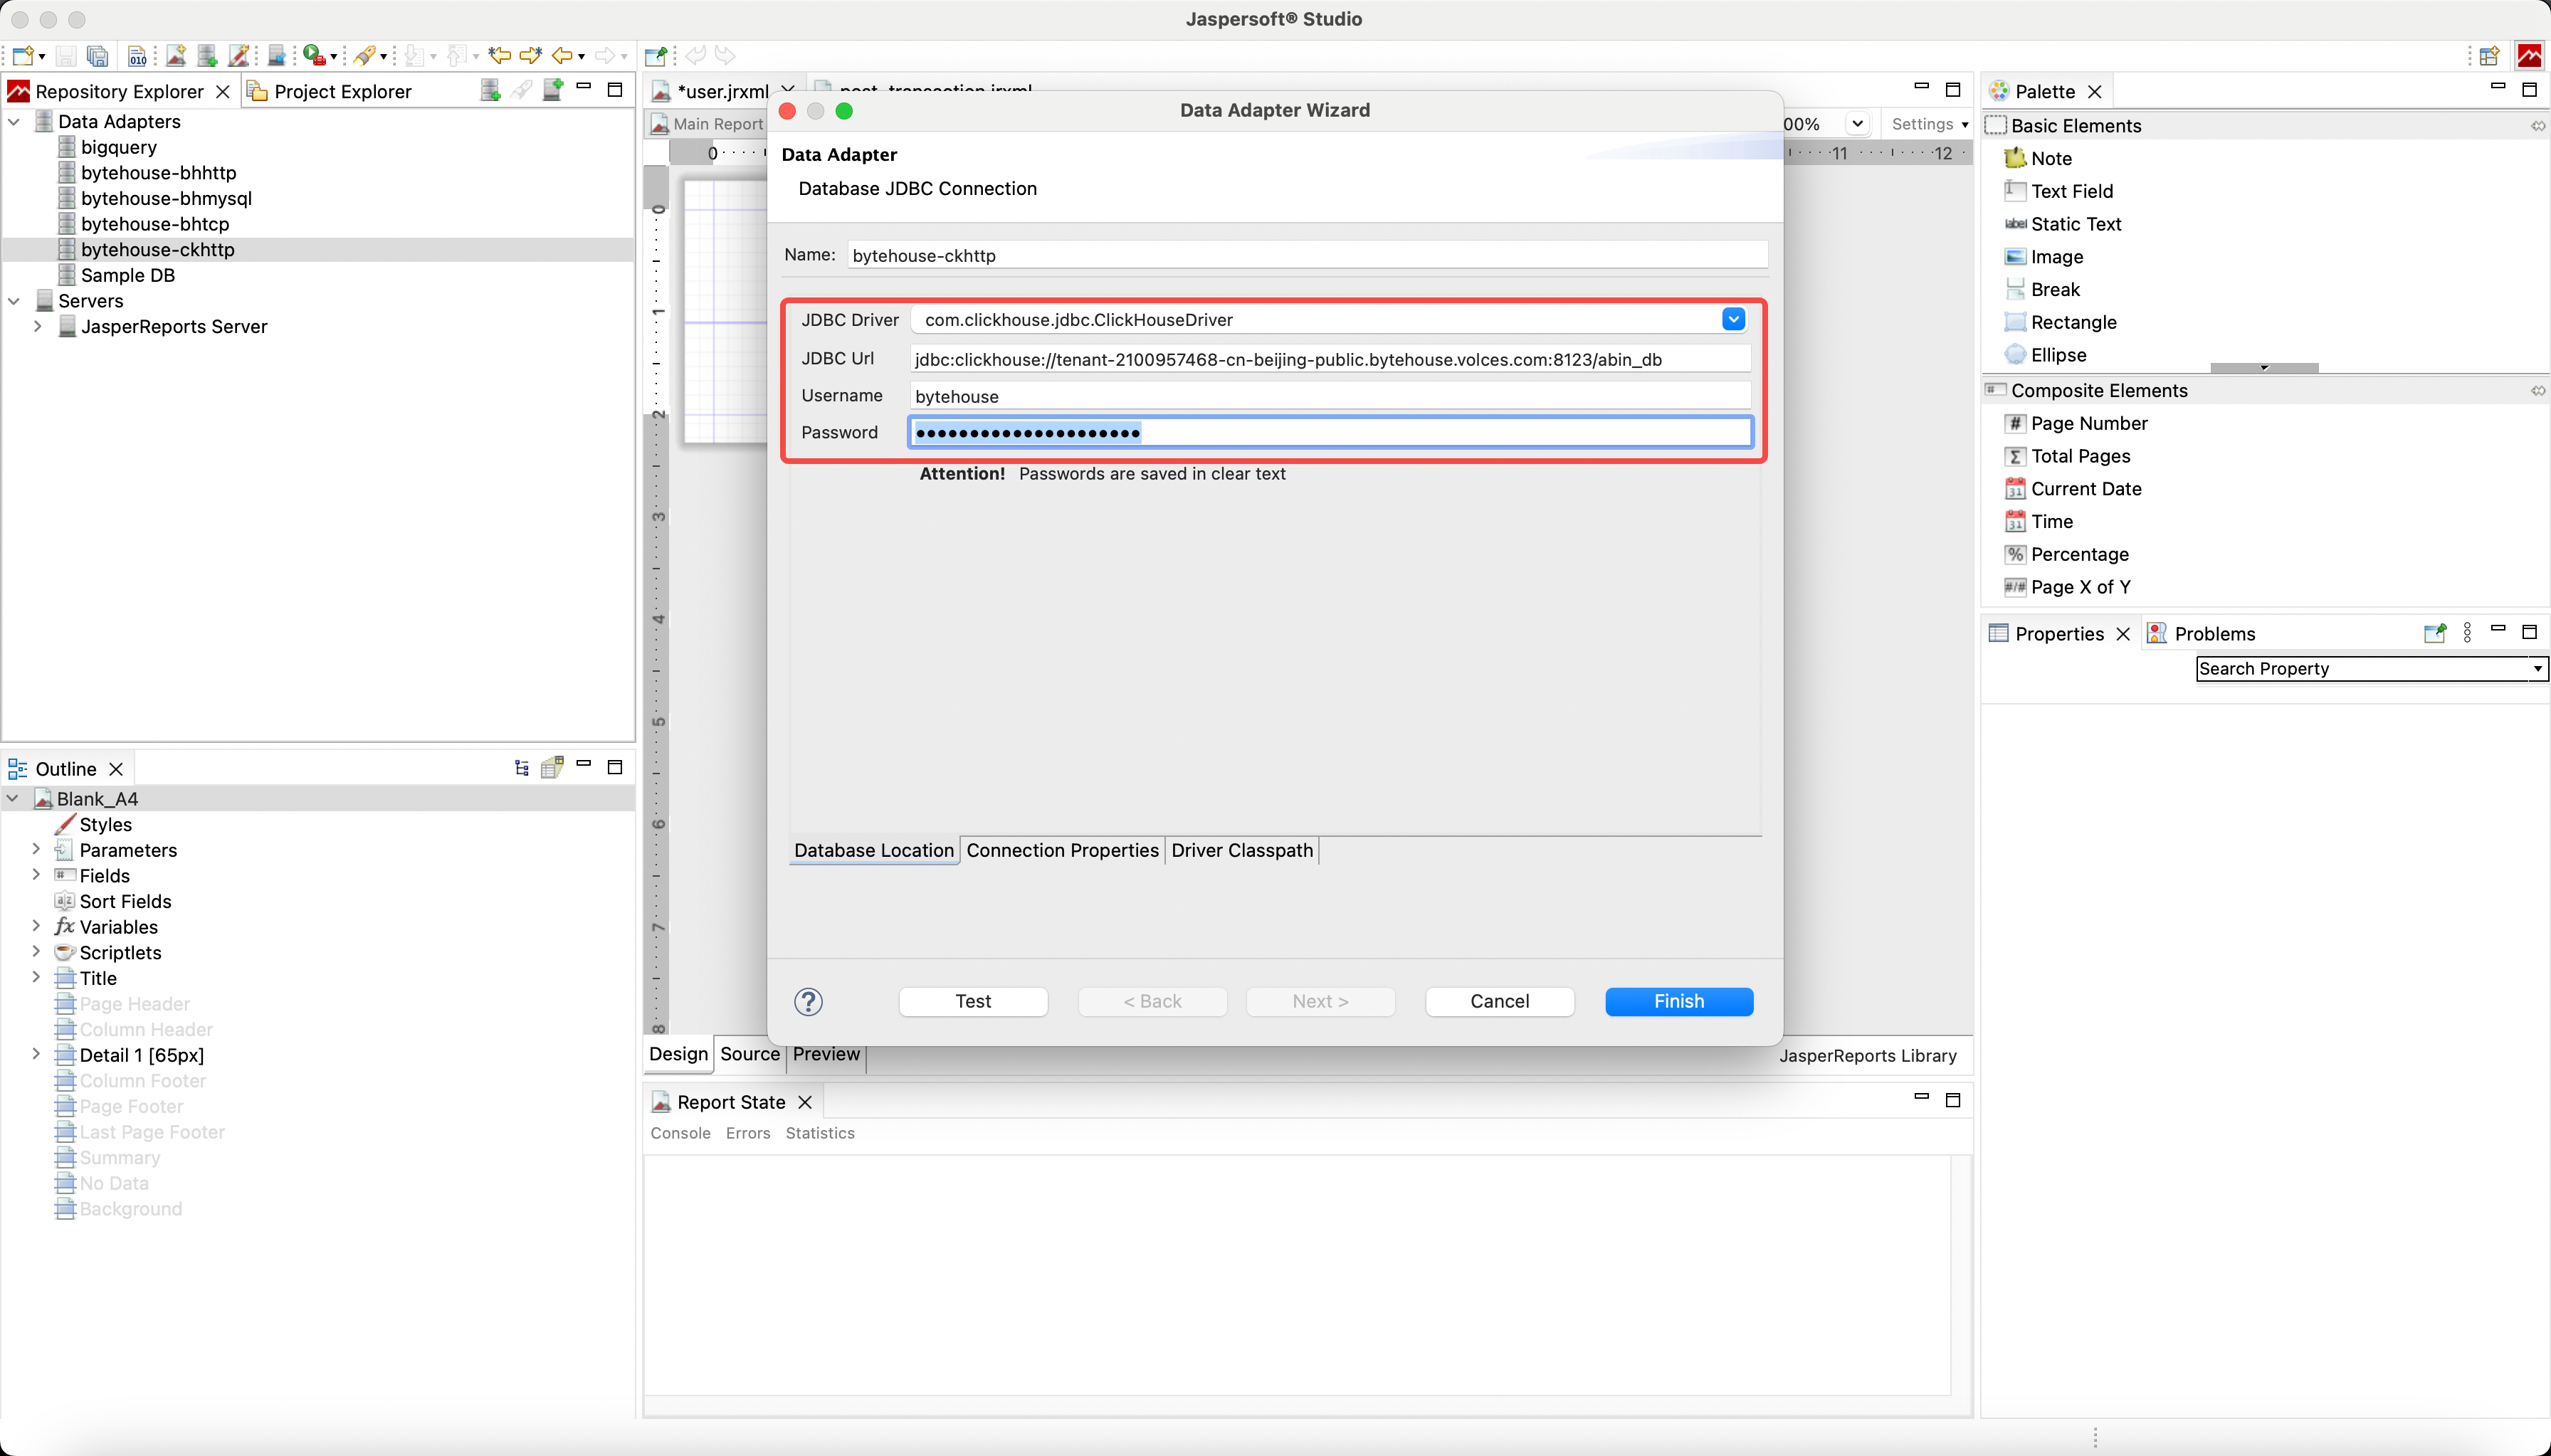
Task: Expand the Parameters outline node
Action: pos(36,849)
